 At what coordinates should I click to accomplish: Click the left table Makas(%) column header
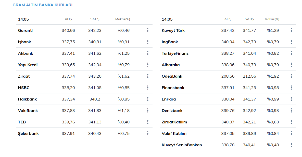tap(123, 19)
